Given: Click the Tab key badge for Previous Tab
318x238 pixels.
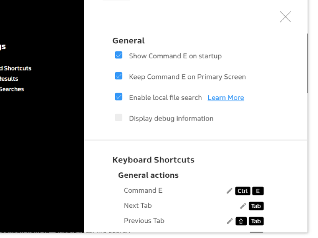Looking at the screenshot, I should pyautogui.click(x=256, y=221).
